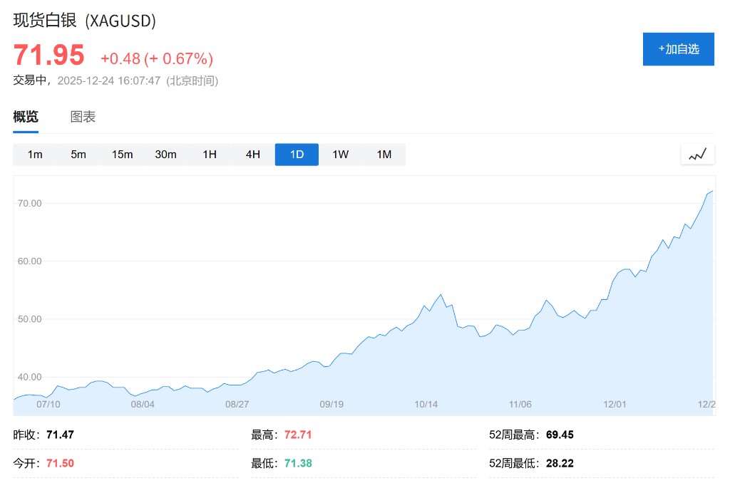Click the current price 71.95
The height and width of the screenshot is (483, 730).
tap(48, 56)
